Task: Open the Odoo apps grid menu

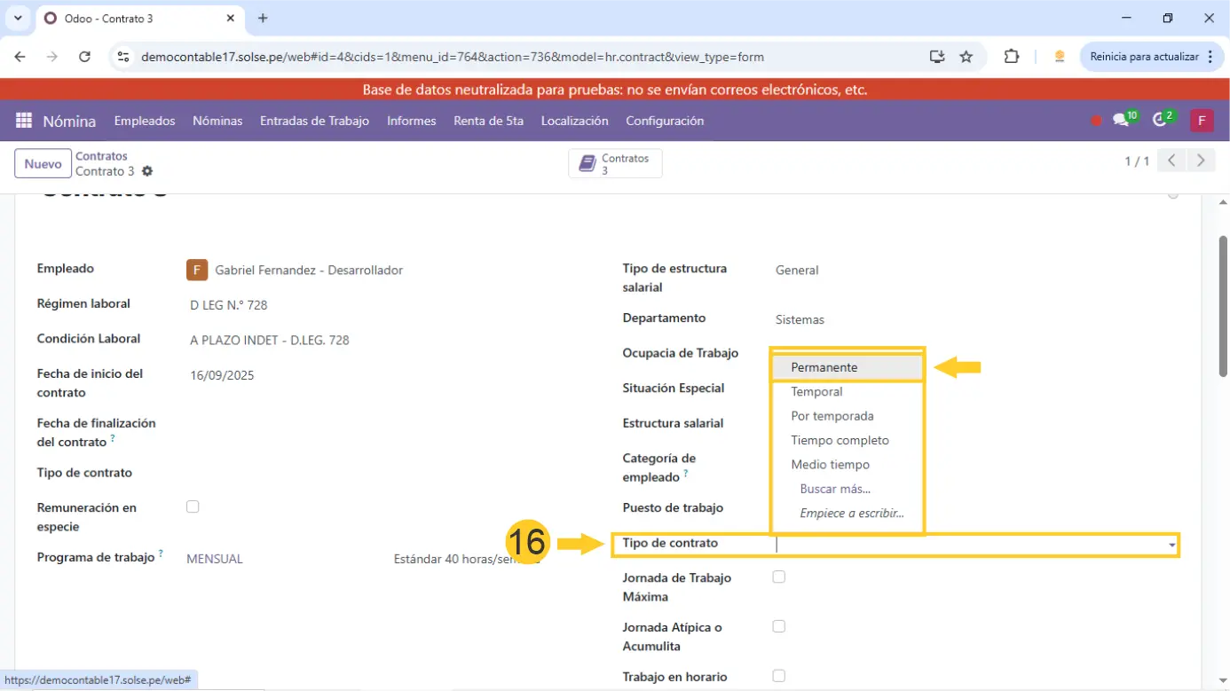Action: pyautogui.click(x=24, y=121)
